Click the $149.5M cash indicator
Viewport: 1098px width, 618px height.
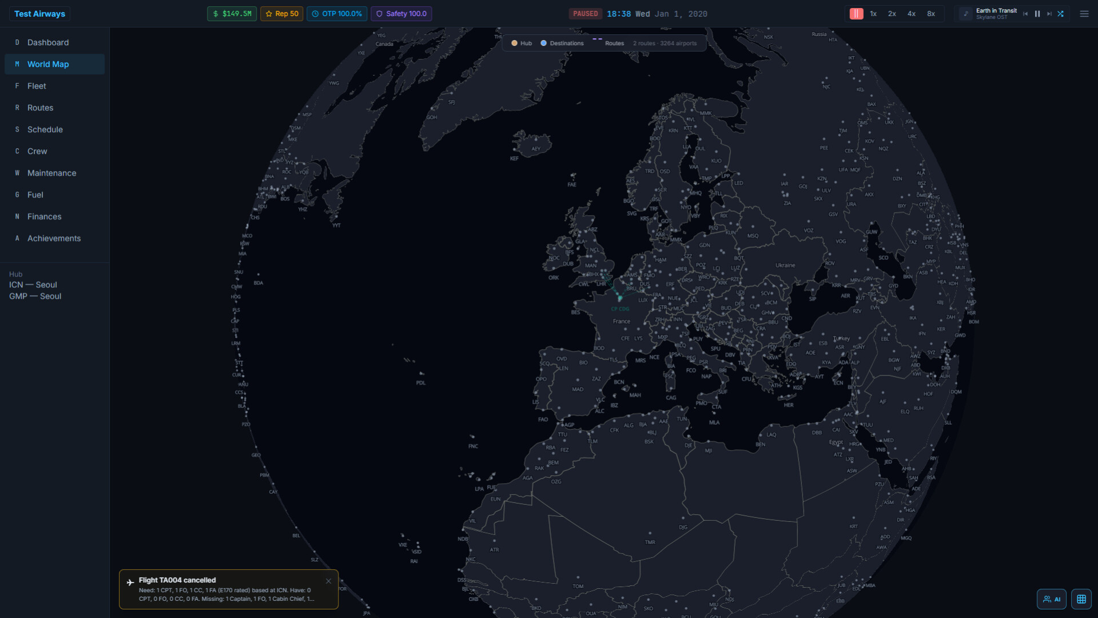click(232, 14)
